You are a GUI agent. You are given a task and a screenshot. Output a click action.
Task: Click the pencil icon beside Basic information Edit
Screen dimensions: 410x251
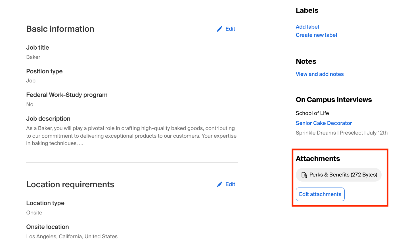[x=219, y=29]
